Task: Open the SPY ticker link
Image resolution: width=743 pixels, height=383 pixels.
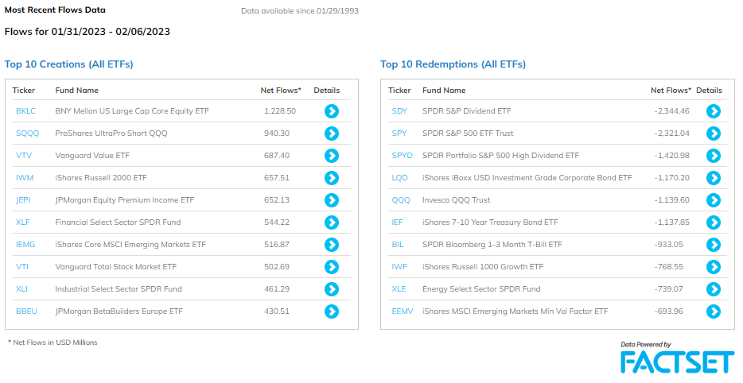Action: (x=399, y=133)
